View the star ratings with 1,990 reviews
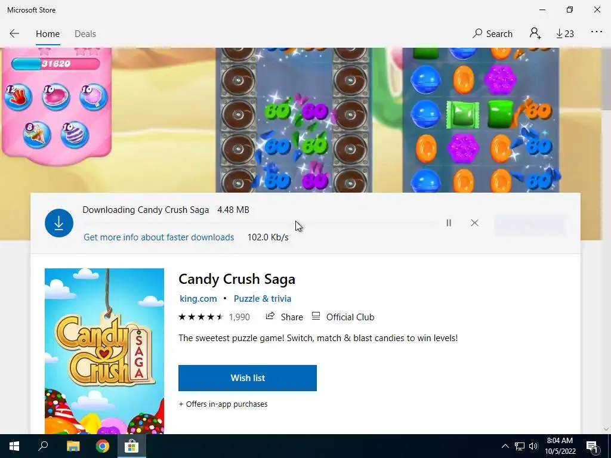This screenshot has height=458, width=611. tap(214, 317)
